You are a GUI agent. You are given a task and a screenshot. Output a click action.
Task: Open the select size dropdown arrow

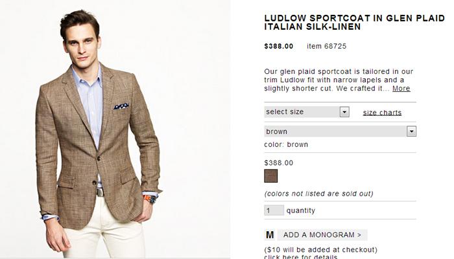[x=344, y=112]
